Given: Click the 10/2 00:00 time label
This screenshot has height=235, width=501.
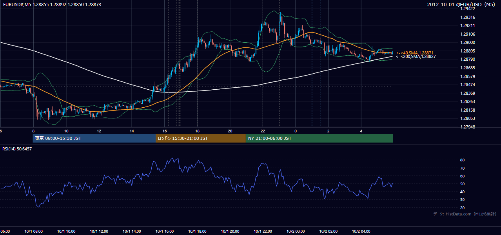Looking at the screenshot, I should pyautogui.click(x=296, y=231).
